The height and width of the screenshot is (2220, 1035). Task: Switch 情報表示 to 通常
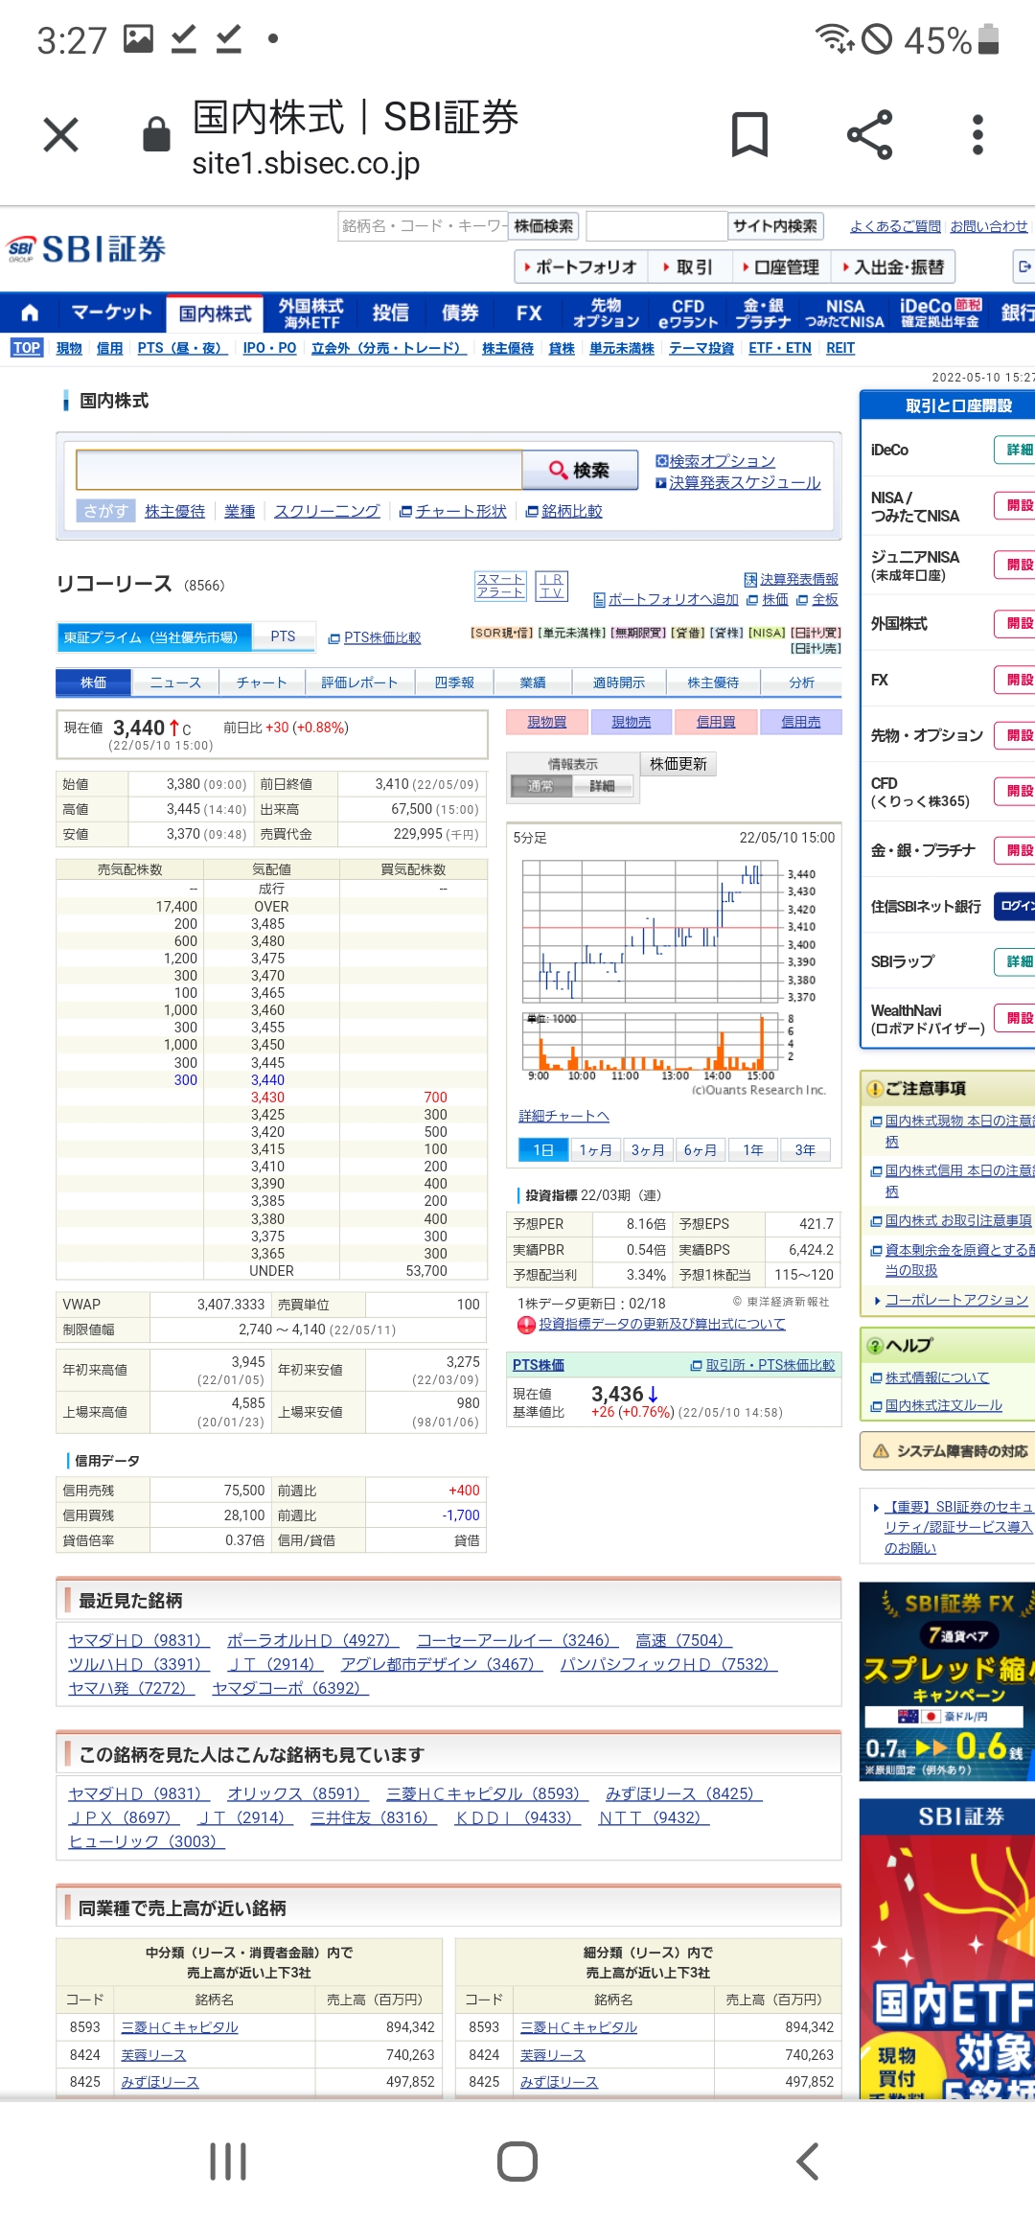point(540,786)
